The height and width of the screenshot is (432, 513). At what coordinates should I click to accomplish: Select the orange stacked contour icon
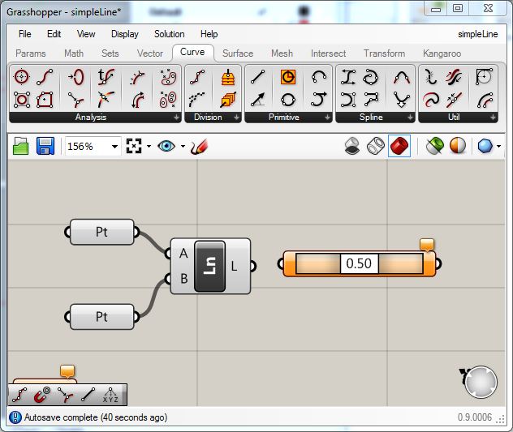tap(228, 77)
